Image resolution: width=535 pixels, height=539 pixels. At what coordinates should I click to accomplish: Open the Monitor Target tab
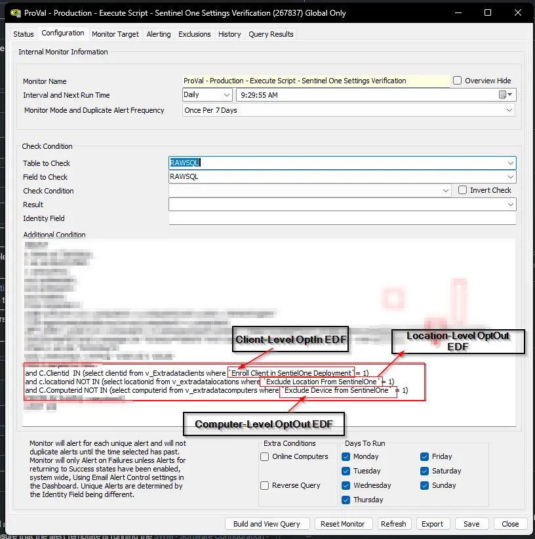pyautogui.click(x=115, y=34)
